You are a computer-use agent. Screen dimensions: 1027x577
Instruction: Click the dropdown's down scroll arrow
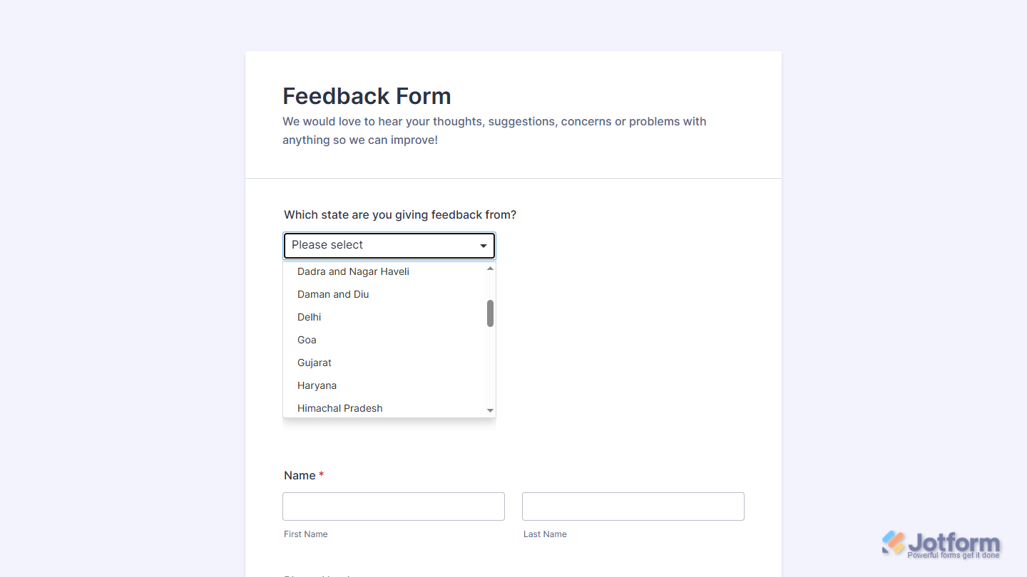click(490, 410)
